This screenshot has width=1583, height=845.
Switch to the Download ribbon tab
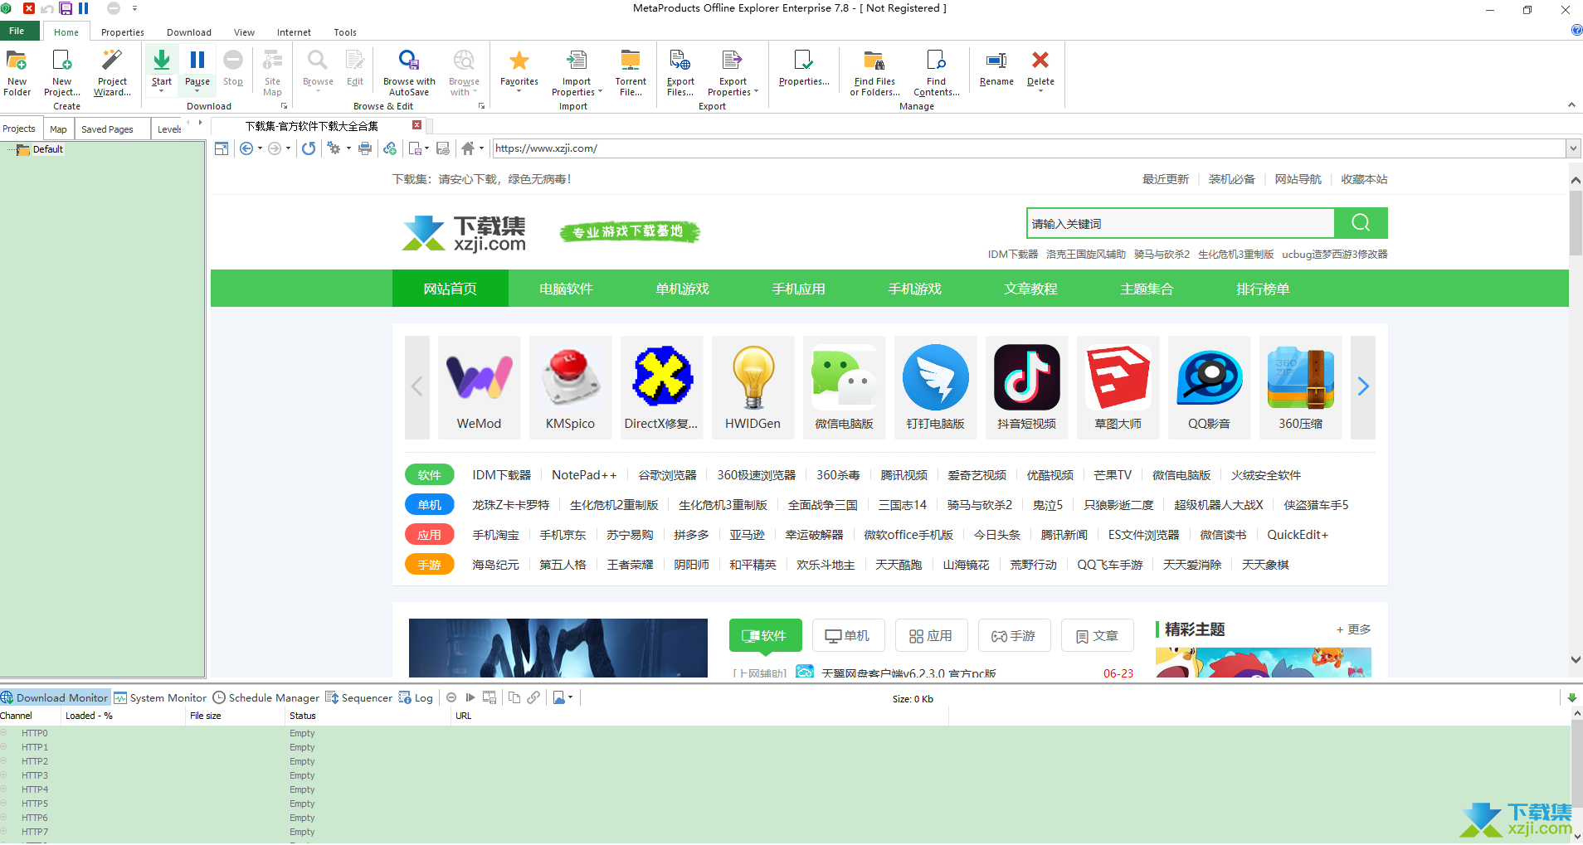tap(189, 32)
